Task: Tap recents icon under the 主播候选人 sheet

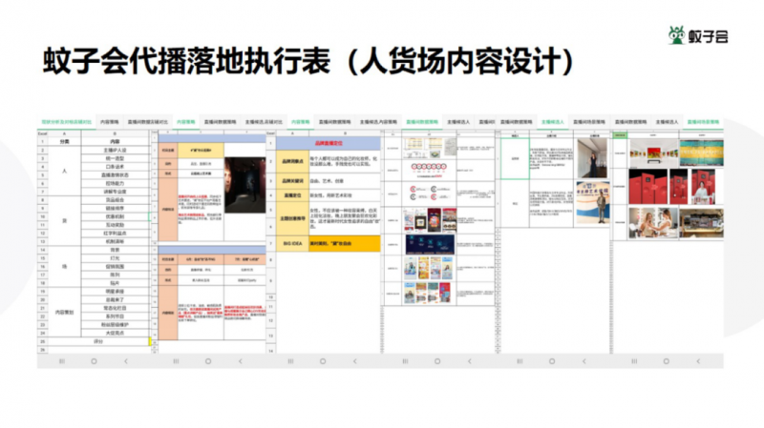Action: point(520,361)
